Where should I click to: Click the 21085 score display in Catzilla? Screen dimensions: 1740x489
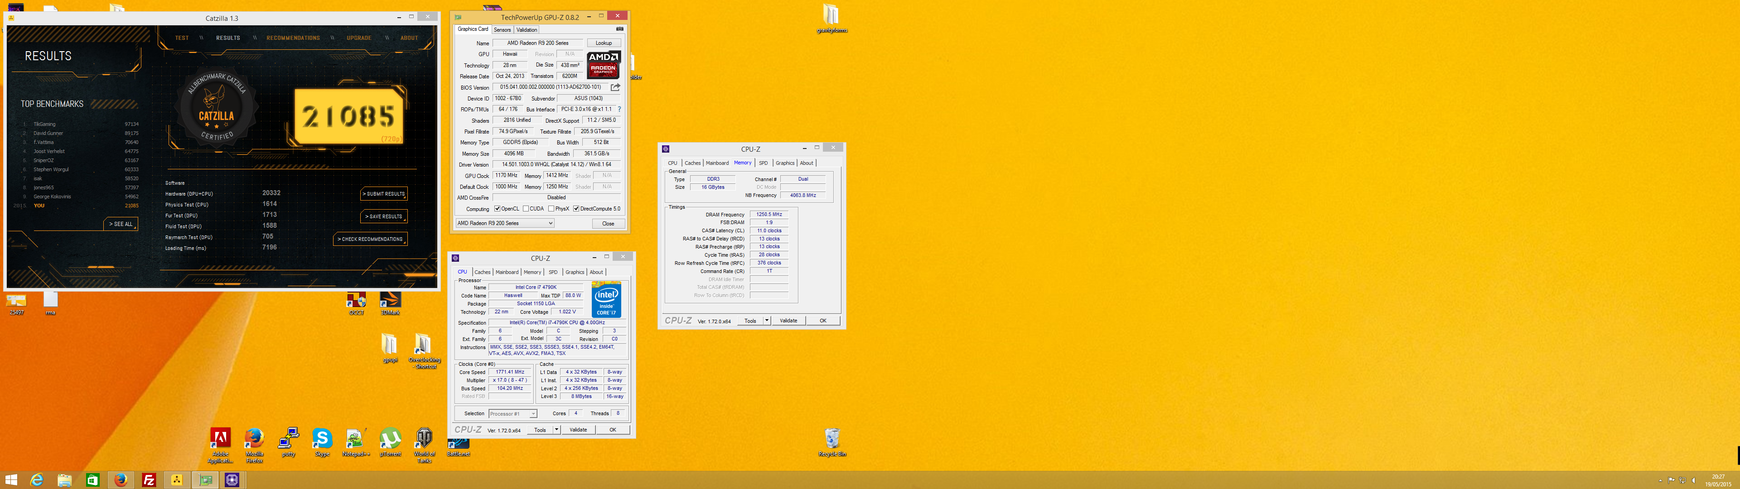coord(348,117)
